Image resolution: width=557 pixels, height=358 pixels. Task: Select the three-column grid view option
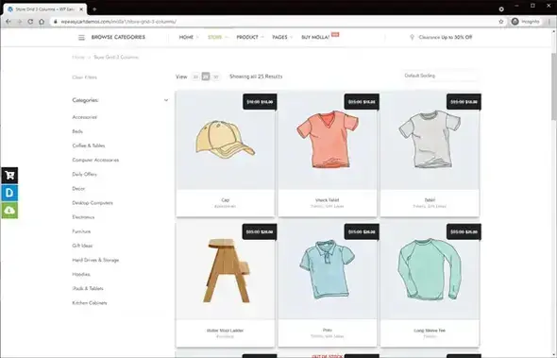(x=206, y=77)
